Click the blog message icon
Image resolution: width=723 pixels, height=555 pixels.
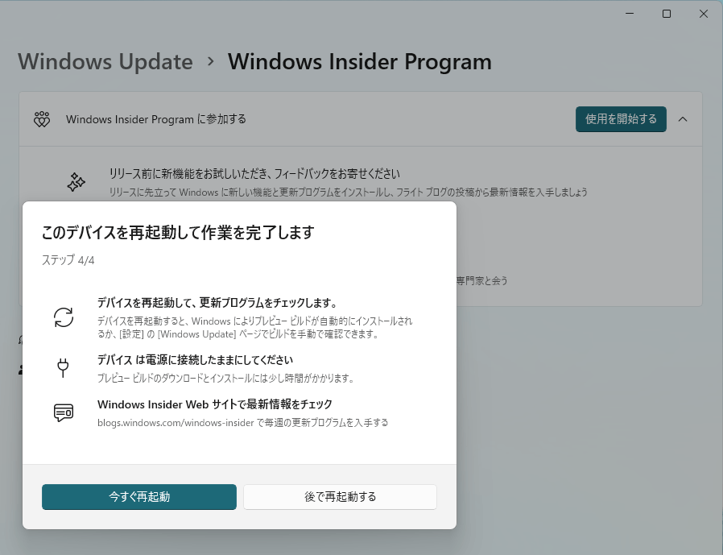coord(63,412)
